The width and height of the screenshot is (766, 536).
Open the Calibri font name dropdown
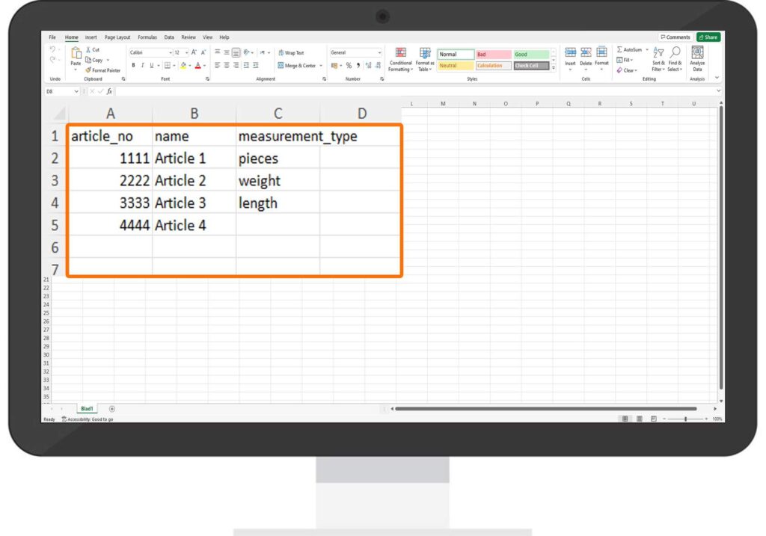tap(150, 53)
